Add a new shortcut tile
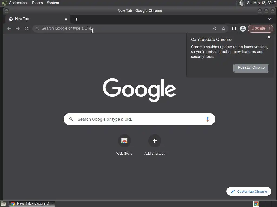This screenshot has height=207, width=277. (154, 145)
